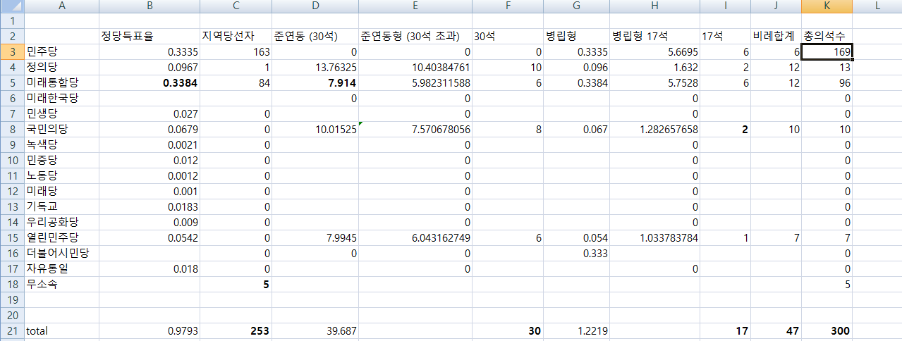The width and height of the screenshot is (902, 341).
Task: Select the 국민의당 party cell
Action: click(61, 130)
